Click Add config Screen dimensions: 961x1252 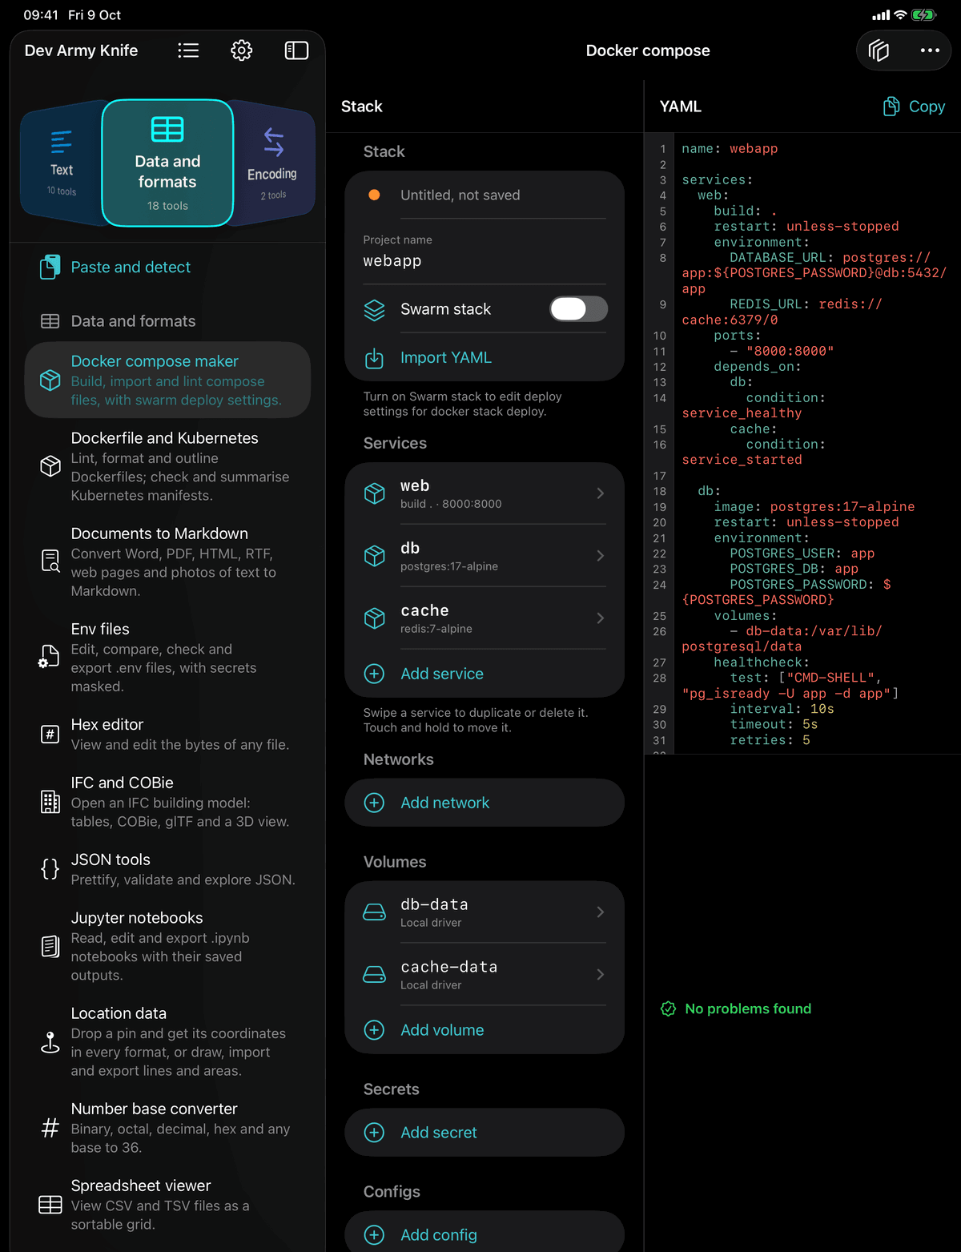coord(439,1235)
